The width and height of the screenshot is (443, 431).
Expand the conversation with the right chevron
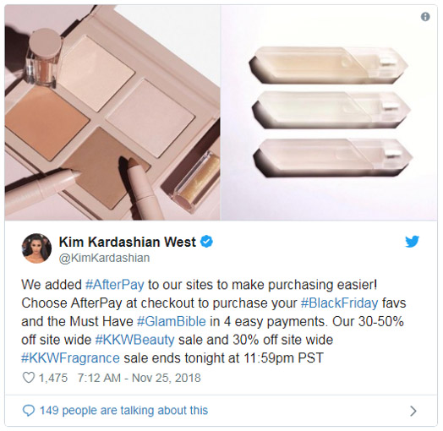413,411
